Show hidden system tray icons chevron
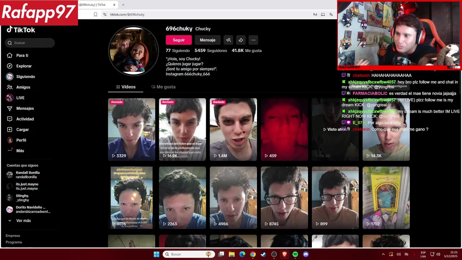Screen dimensions: 462x260 383,254
